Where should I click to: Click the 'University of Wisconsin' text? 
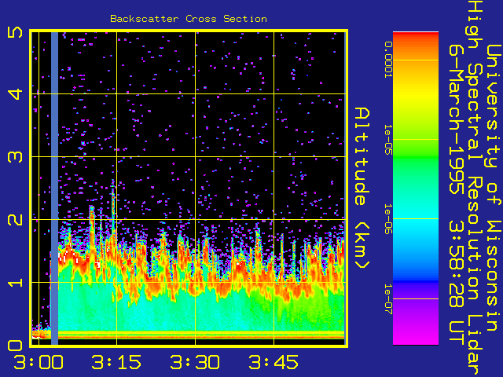pos(494,188)
